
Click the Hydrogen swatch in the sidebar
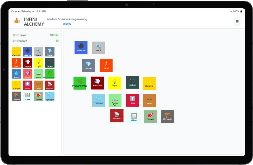click(x=50, y=96)
